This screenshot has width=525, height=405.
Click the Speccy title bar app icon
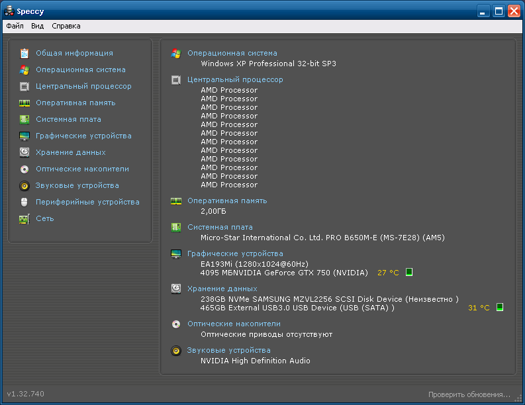9,11
